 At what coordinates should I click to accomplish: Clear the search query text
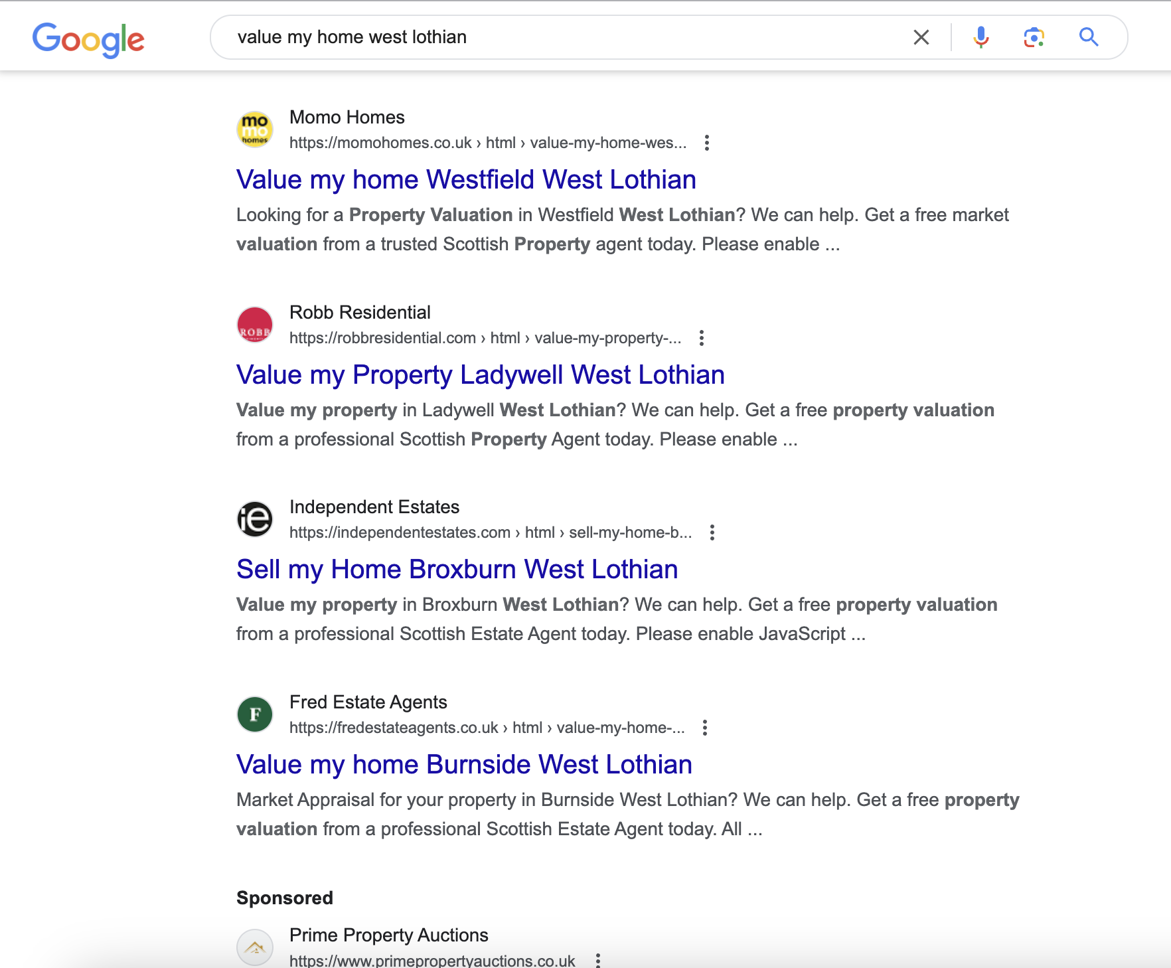pyautogui.click(x=921, y=37)
